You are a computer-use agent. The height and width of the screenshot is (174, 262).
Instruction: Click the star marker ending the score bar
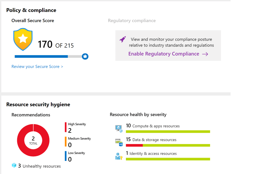coord(85,56)
